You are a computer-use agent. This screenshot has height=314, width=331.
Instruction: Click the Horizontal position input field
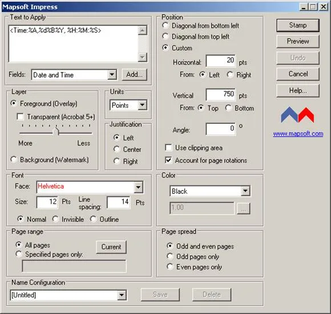[x=221, y=61]
